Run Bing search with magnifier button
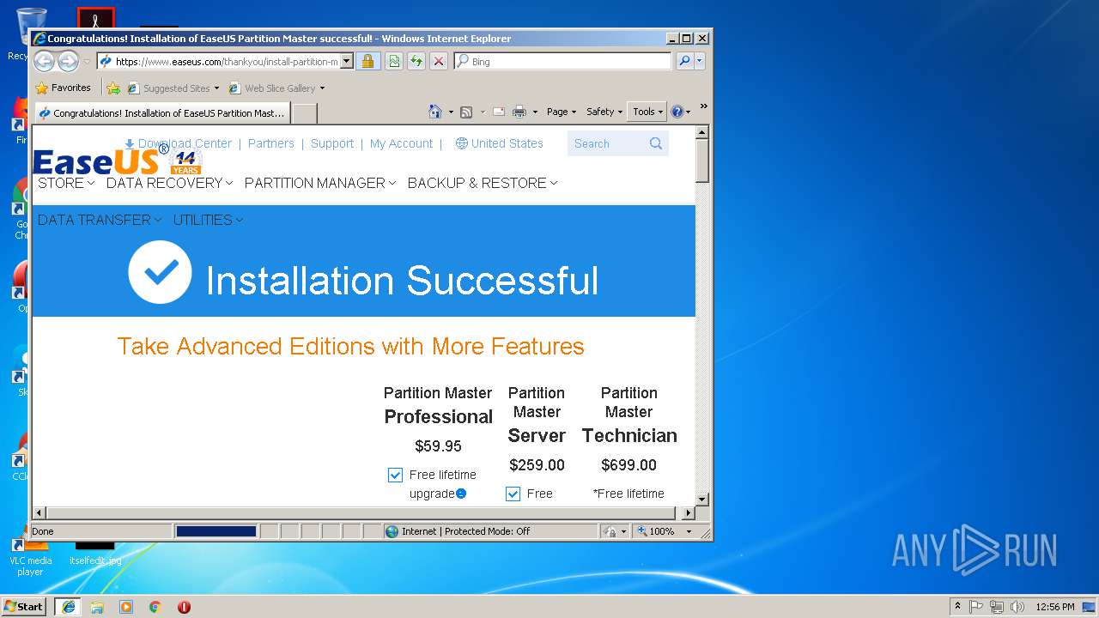This screenshot has width=1099, height=618. [684, 61]
